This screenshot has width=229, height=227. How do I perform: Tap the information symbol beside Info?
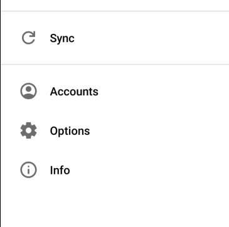[28, 170]
